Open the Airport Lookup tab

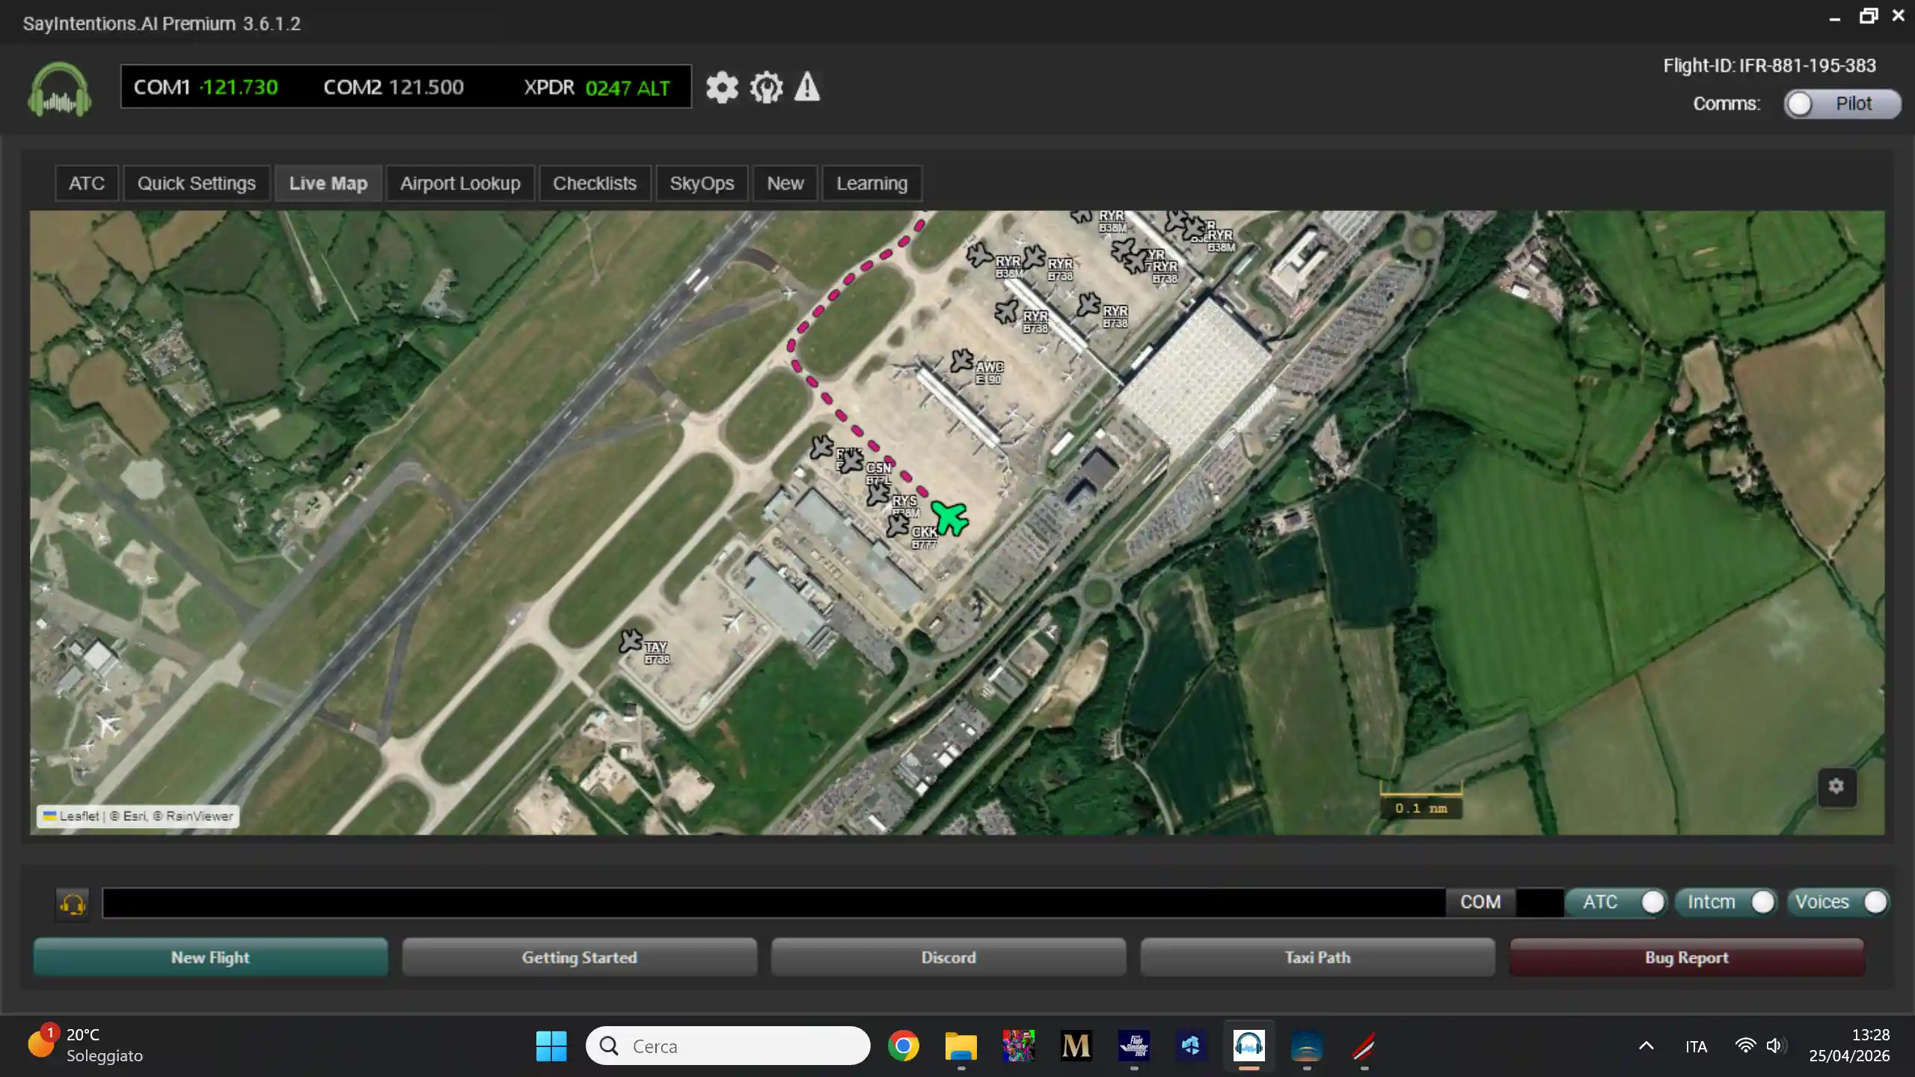(460, 183)
